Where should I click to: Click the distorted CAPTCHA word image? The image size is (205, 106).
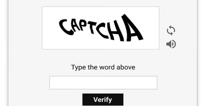point(101,28)
